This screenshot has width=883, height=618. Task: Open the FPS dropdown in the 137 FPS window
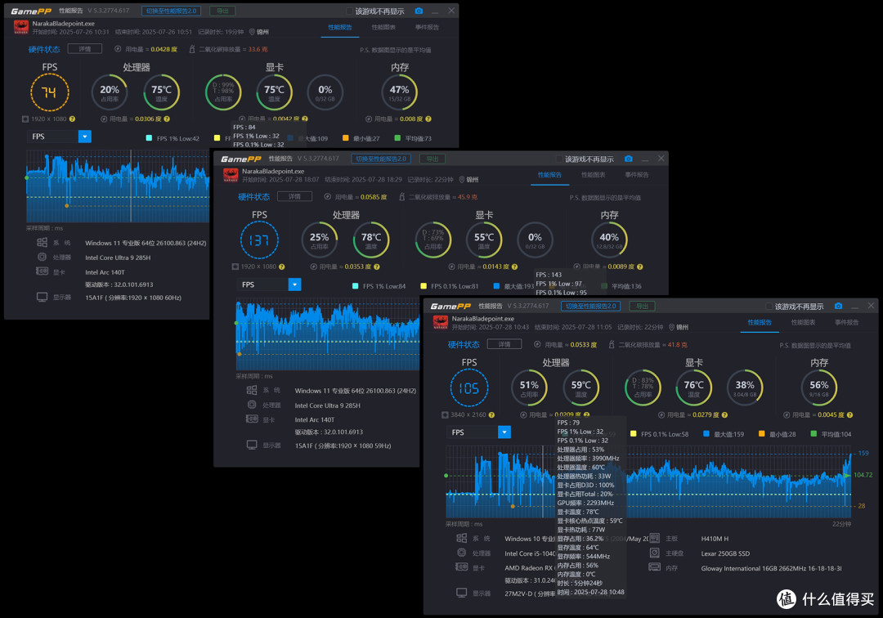(x=294, y=284)
